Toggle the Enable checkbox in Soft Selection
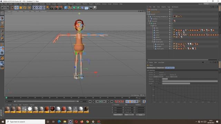221x124 pixels. tap(154, 73)
